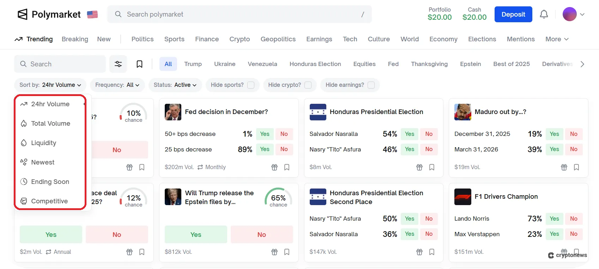Buy Yes on Trump Epstein files market

(x=196, y=235)
